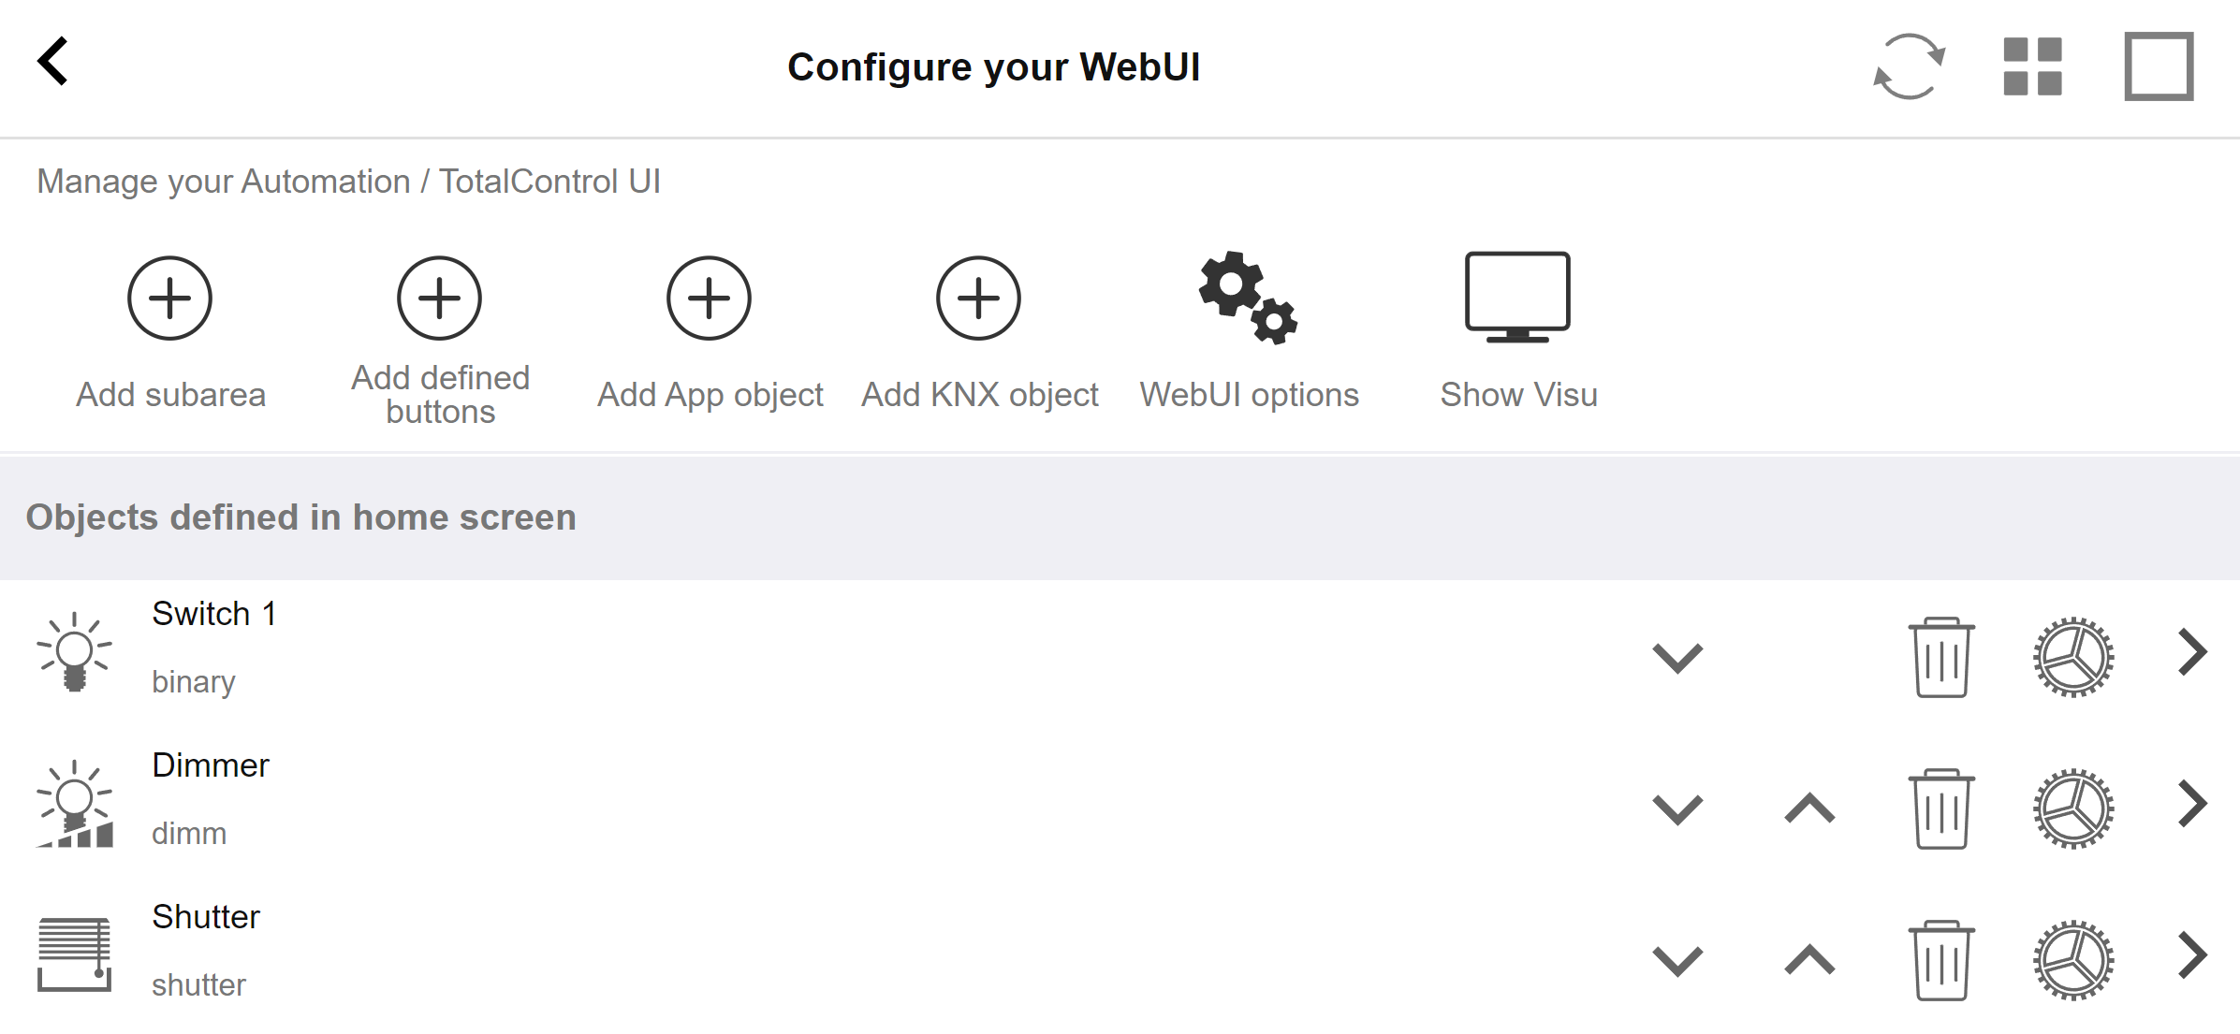Select the single-pane square view icon
The height and width of the screenshot is (1034, 2240).
(x=2159, y=66)
